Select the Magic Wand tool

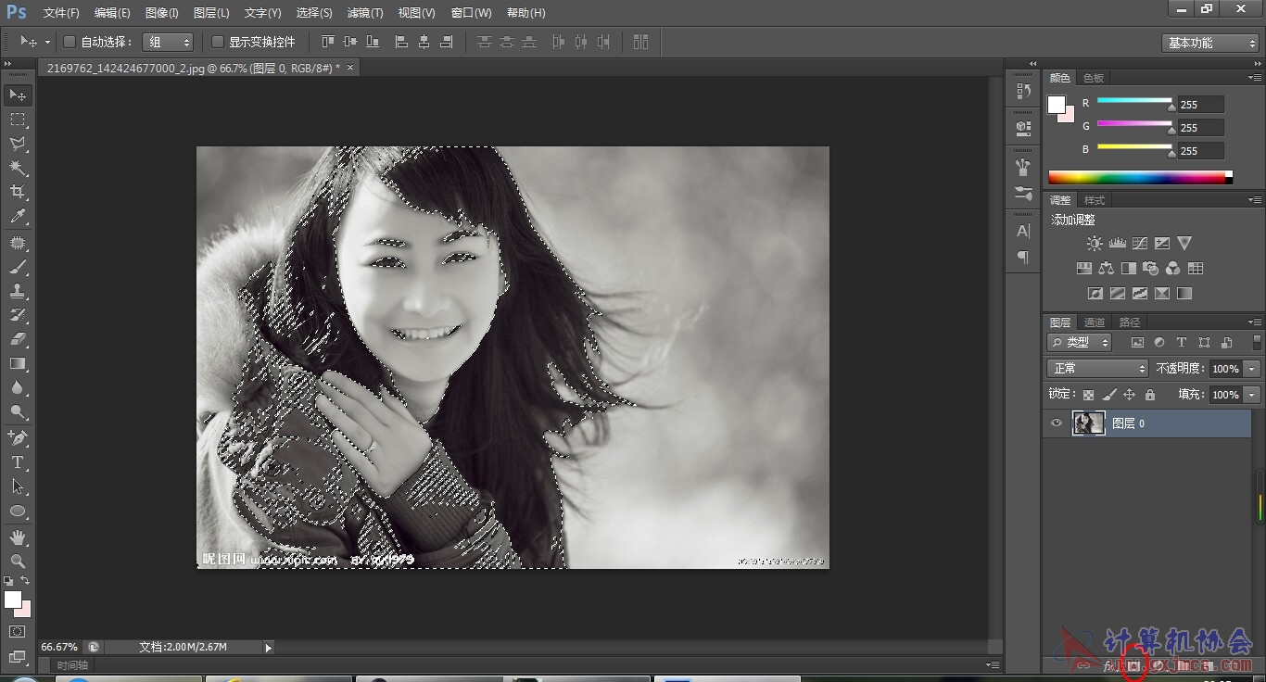click(x=18, y=168)
